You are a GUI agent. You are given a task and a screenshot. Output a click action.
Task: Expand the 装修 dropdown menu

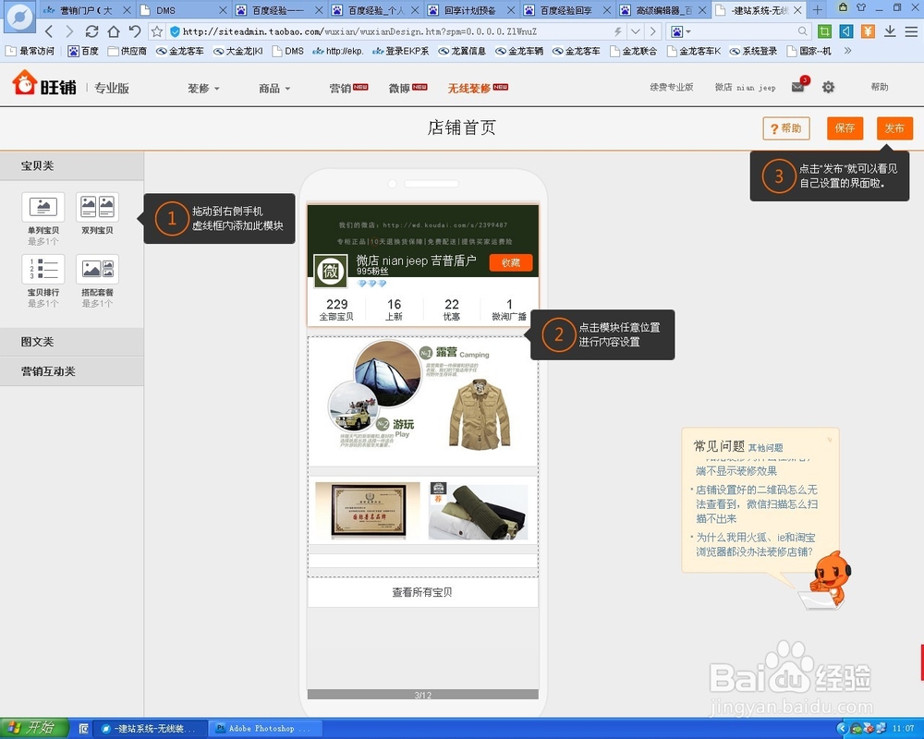click(200, 86)
